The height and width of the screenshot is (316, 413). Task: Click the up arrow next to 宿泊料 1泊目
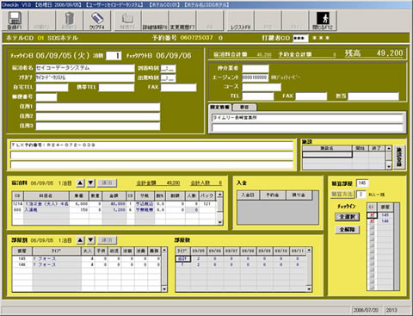81,183
